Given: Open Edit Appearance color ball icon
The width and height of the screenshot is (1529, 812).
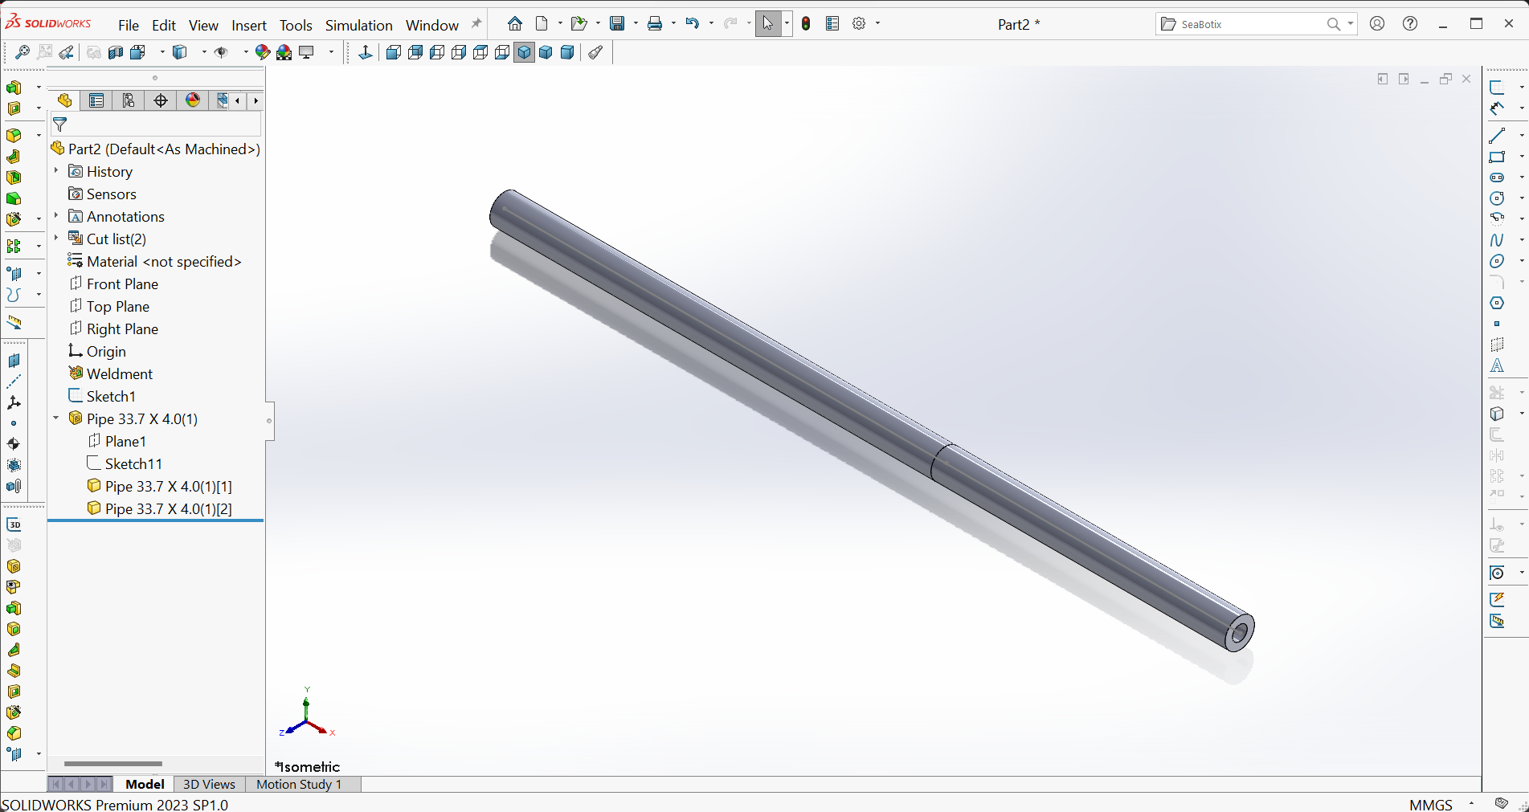Looking at the screenshot, I should tap(262, 52).
